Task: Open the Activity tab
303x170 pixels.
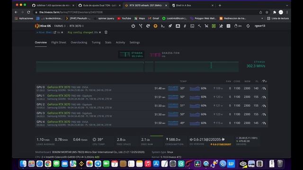Action: (120, 42)
